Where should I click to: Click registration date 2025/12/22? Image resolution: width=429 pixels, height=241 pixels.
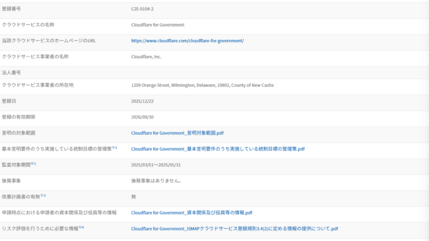click(142, 101)
